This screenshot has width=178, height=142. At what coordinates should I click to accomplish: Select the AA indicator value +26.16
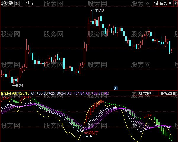[x=24, y=93]
